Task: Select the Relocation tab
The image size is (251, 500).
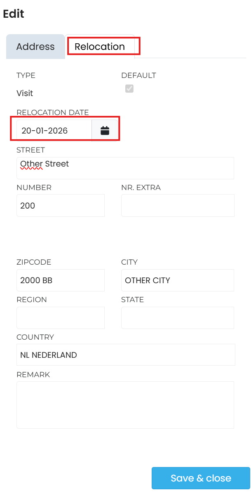Action: [100, 47]
